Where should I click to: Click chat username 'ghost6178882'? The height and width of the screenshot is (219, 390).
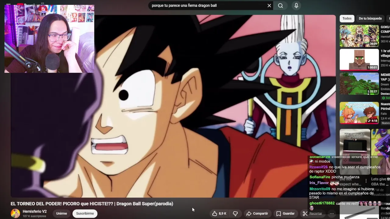(x=322, y=203)
